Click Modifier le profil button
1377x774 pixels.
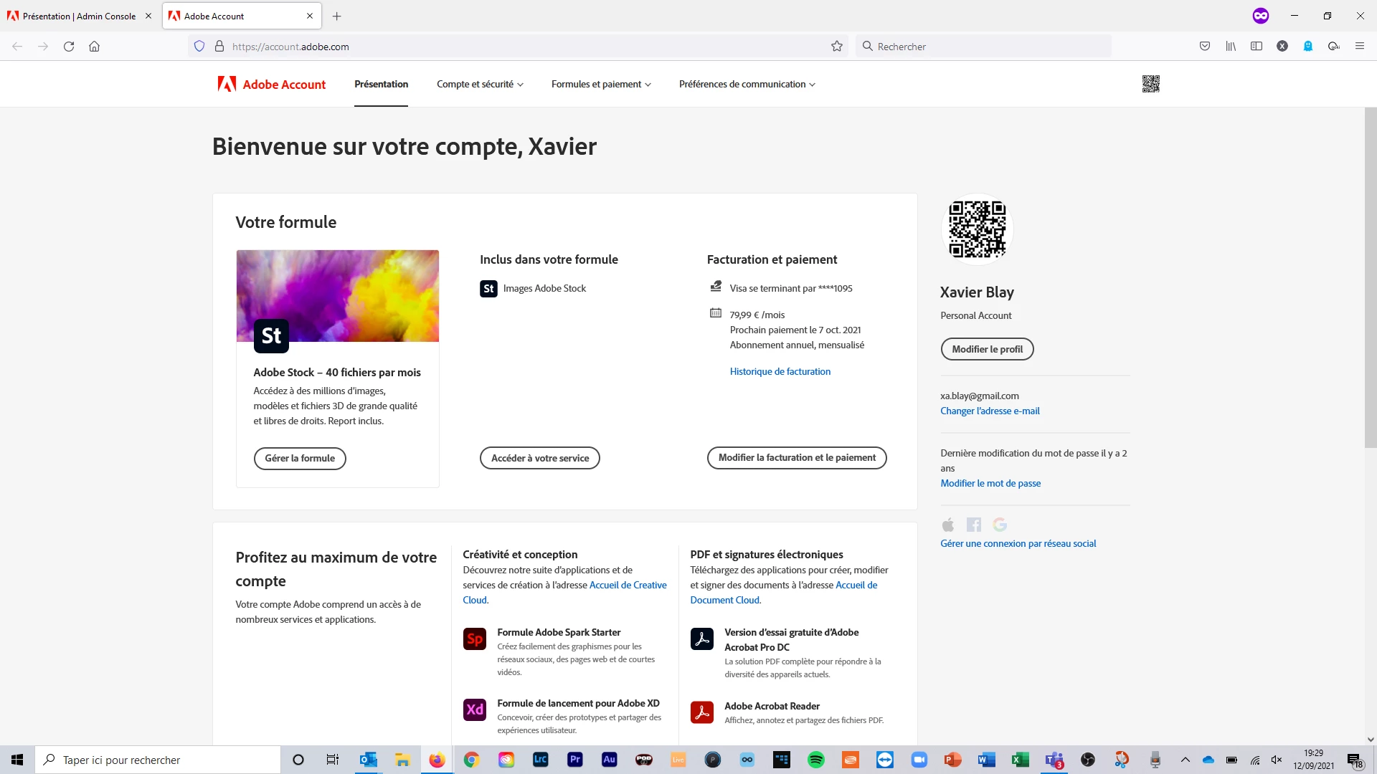(x=987, y=349)
